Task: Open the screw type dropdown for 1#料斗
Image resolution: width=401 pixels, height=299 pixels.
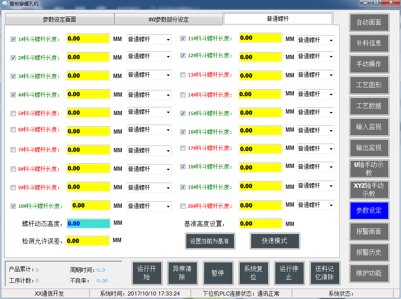Action: 149,39
